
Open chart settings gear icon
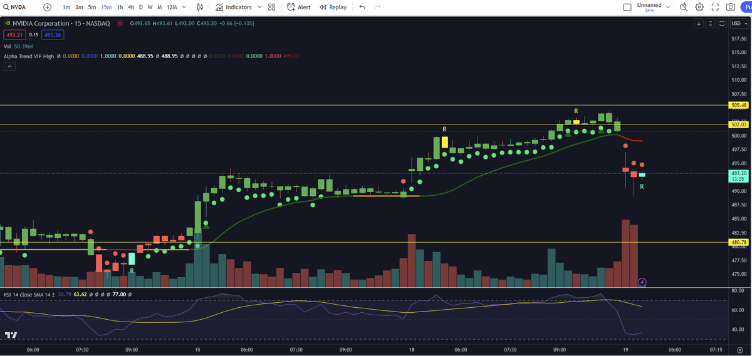699,7
